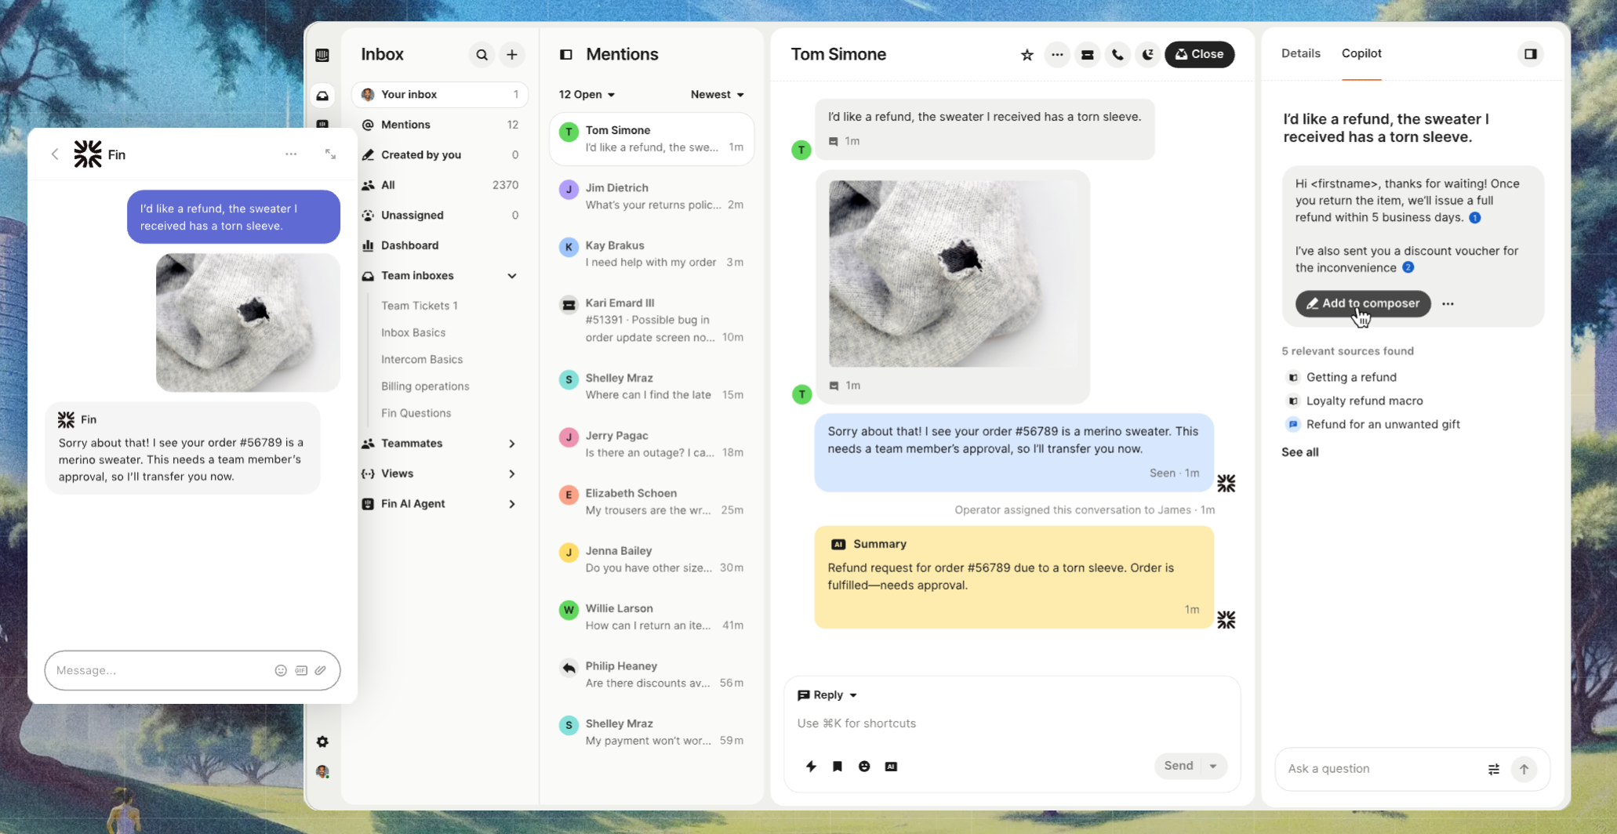Click the bookmark saved replies icon in composer
This screenshot has width=1617, height=834.
[838, 767]
